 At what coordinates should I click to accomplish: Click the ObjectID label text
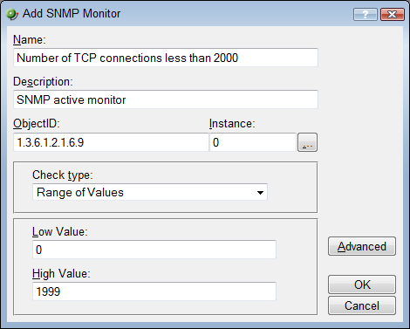click(37, 124)
